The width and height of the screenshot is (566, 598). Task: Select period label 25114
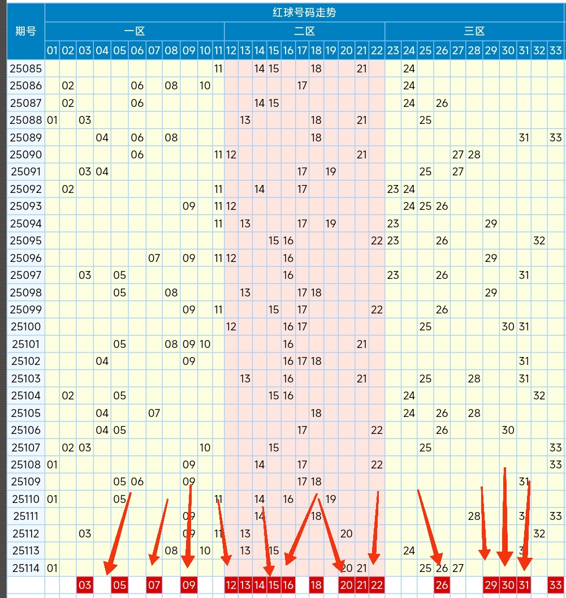[25, 568]
